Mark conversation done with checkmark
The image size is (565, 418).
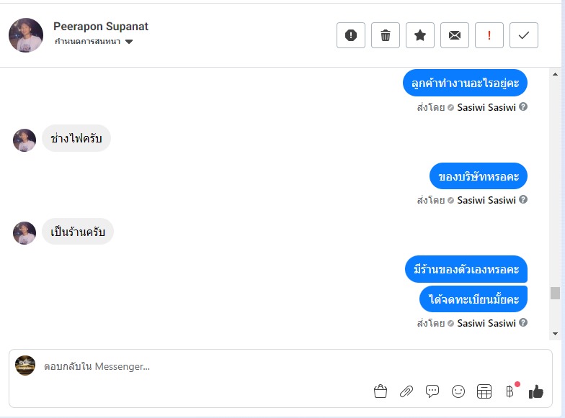[x=524, y=35]
